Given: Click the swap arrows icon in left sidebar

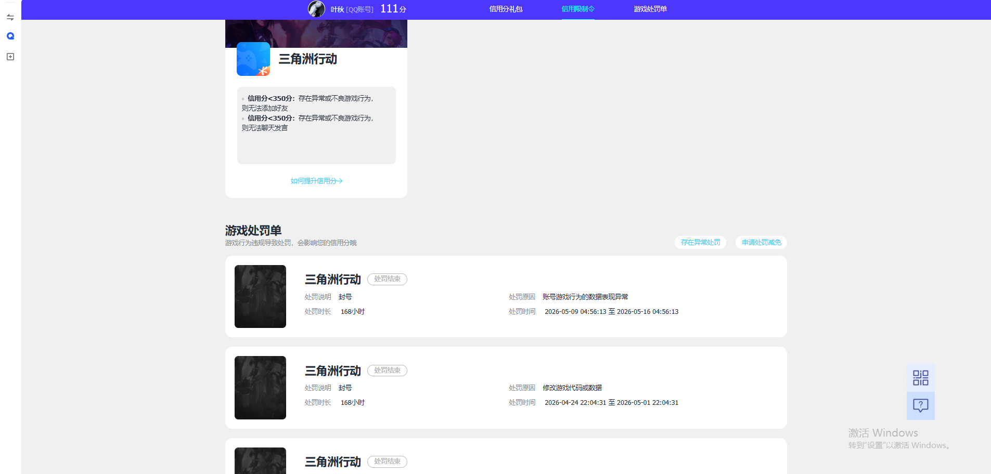Looking at the screenshot, I should 10,17.
